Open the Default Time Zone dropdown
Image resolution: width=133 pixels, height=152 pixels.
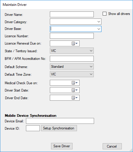[x=72, y=74]
